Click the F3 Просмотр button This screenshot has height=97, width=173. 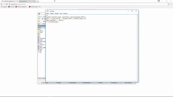point(45,83)
